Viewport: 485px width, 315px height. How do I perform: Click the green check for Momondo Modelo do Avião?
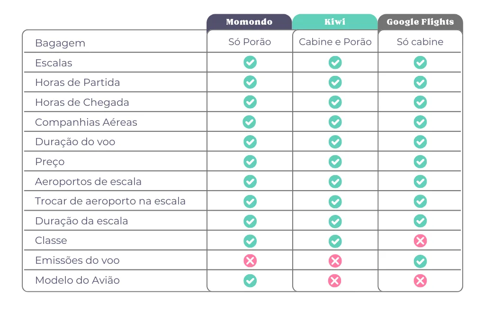[x=250, y=280]
